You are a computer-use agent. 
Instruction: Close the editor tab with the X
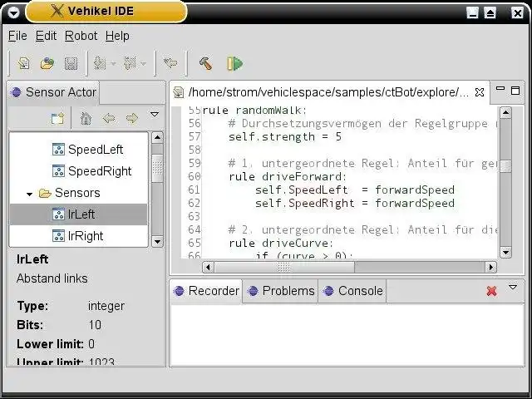480,92
